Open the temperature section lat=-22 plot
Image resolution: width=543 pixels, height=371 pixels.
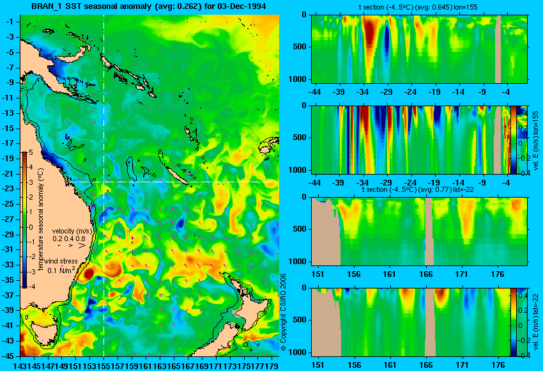[x=419, y=232]
